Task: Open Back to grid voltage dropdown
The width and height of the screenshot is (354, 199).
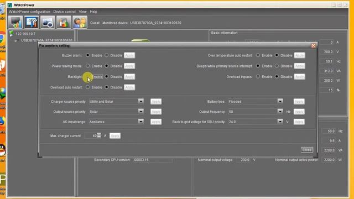Action: pyautogui.click(x=280, y=122)
